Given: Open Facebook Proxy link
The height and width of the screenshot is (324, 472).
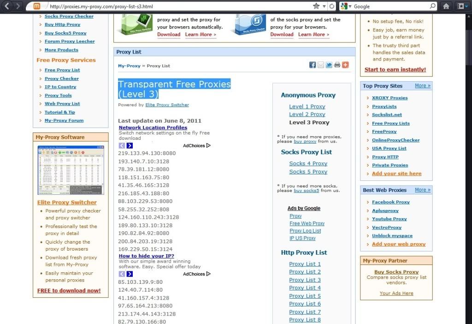Looking at the screenshot, I should pos(391,202).
